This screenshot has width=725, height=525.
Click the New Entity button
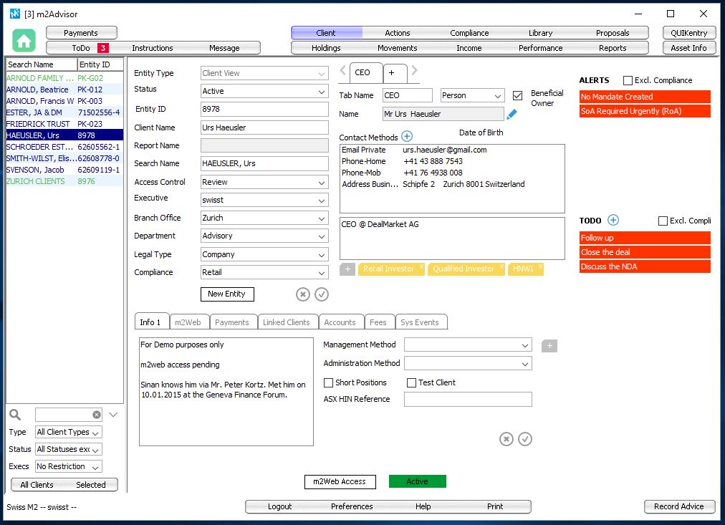[x=227, y=294]
